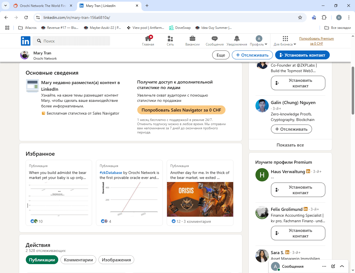The image size is (355, 273).
Task: Click Отслеживать to follow Mary Tran
Action: [252, 55]
